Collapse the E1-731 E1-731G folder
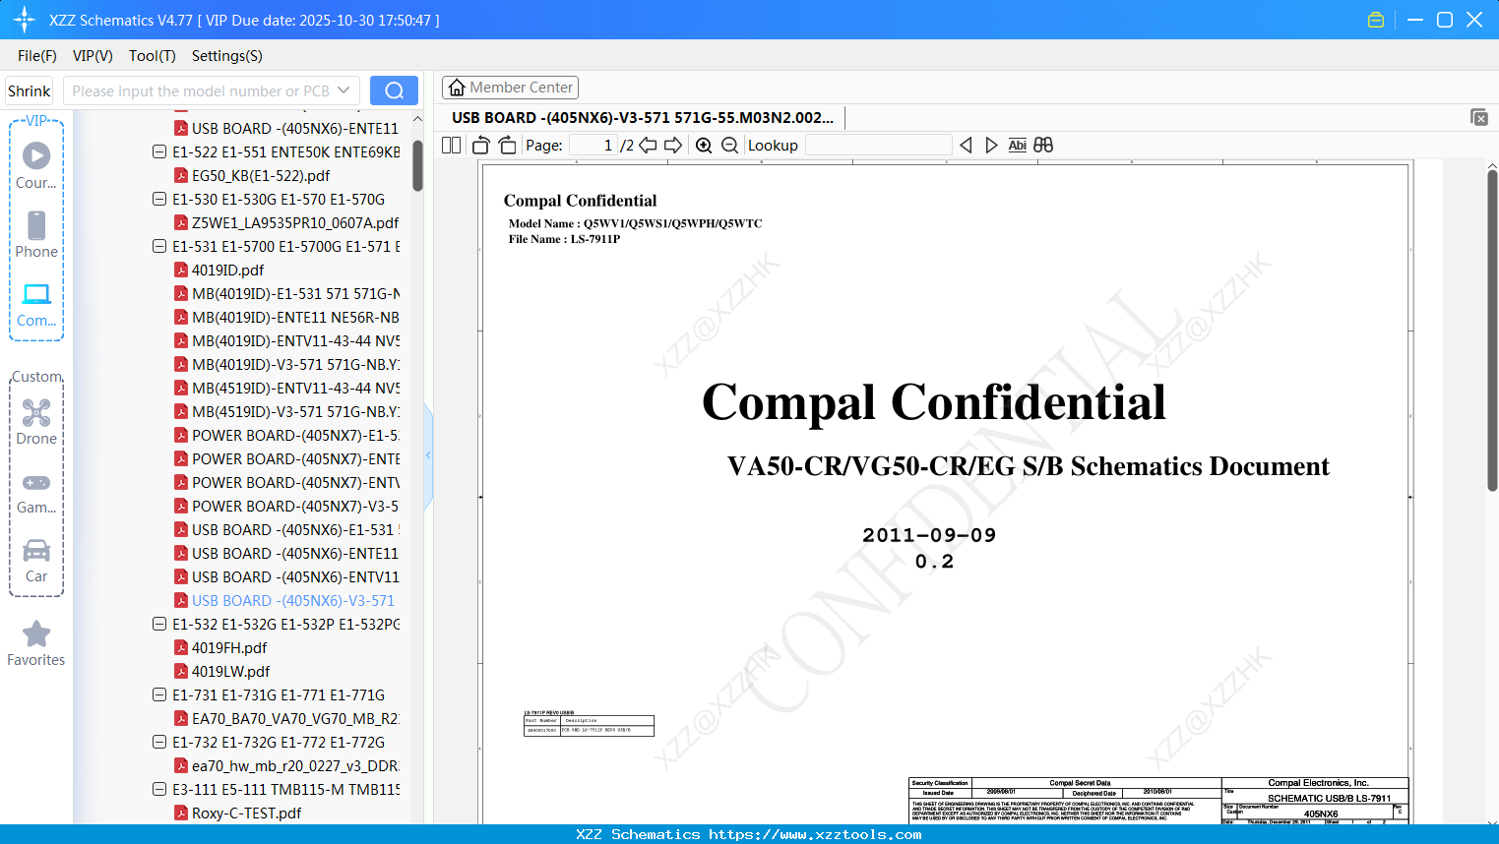The height and width of the screenshot is (844, 1499). [159, 694]
